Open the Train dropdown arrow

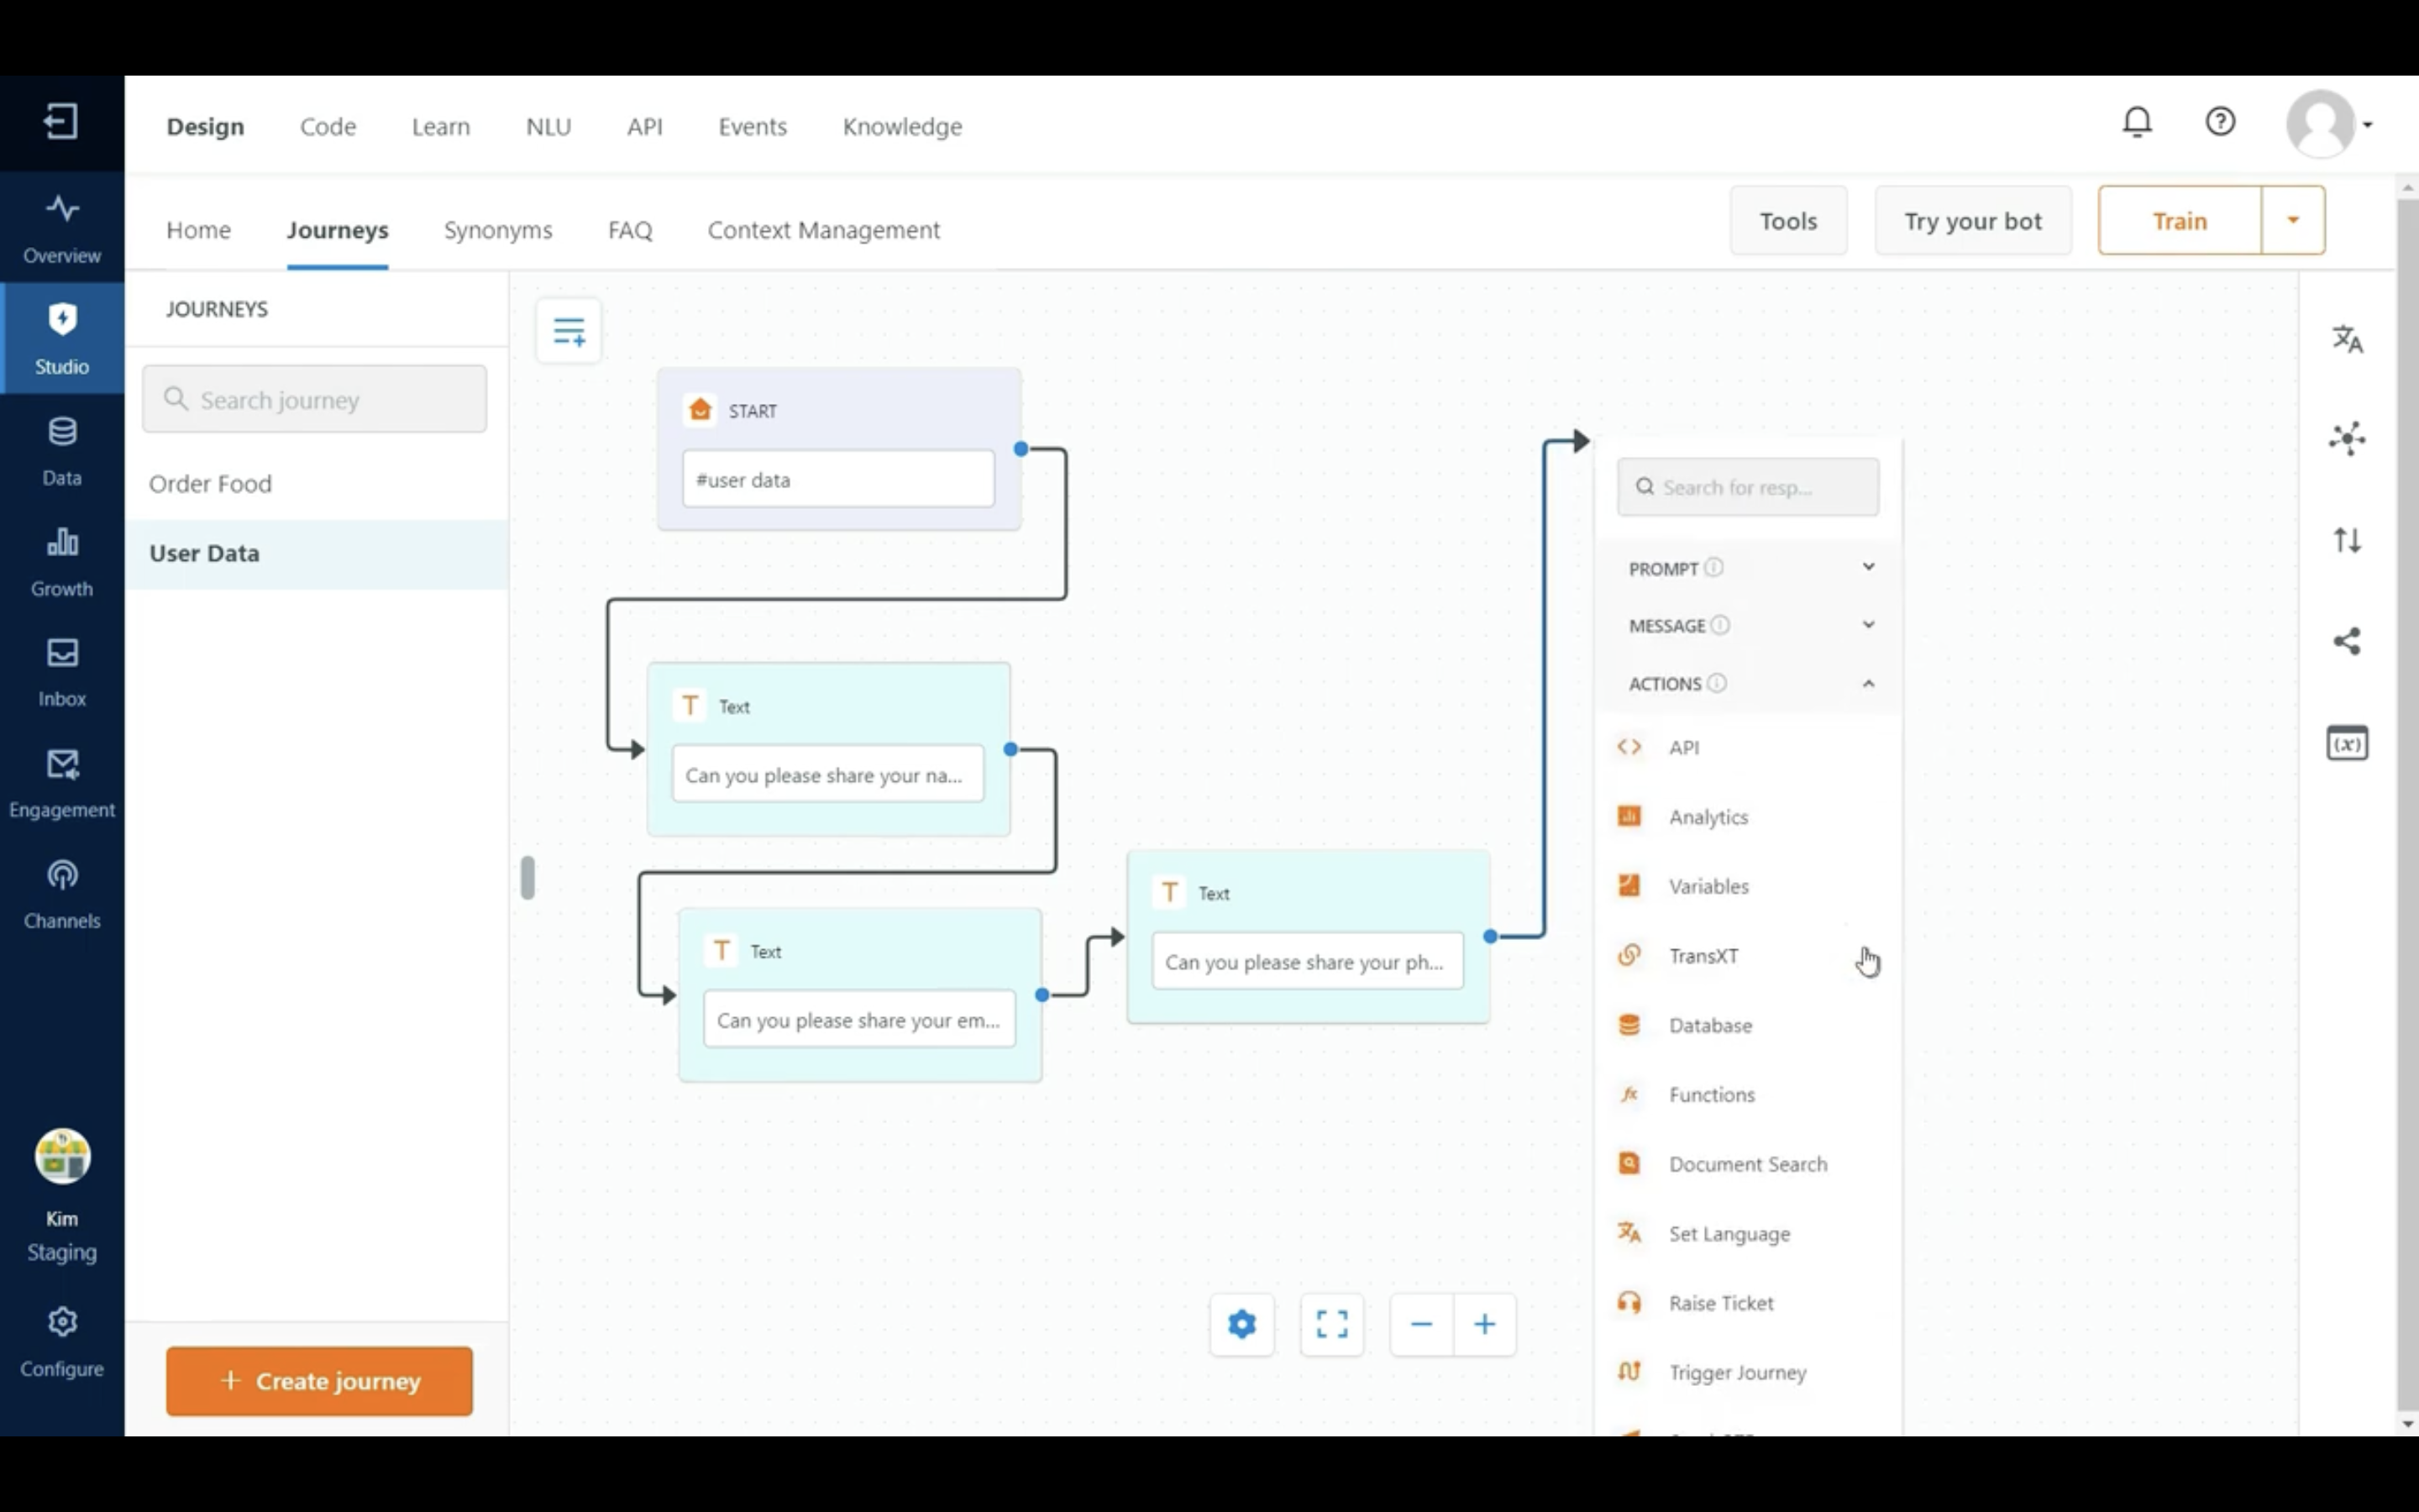(x=2293, y=220)
